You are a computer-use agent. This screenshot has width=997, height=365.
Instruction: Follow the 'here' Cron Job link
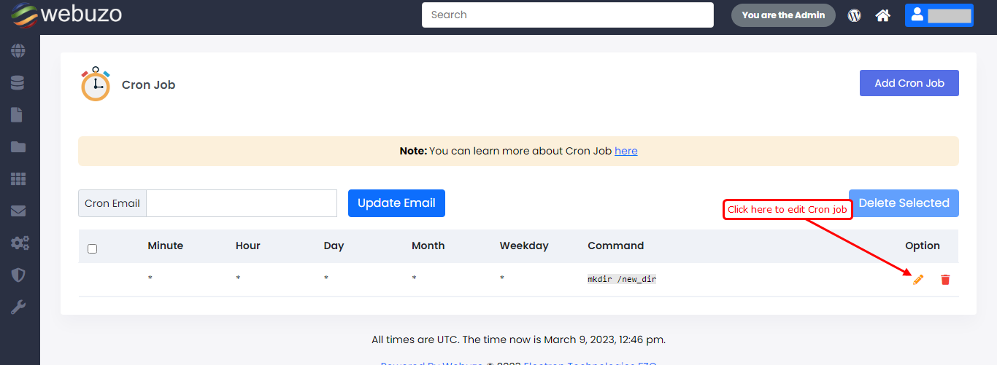click(625, 151)
